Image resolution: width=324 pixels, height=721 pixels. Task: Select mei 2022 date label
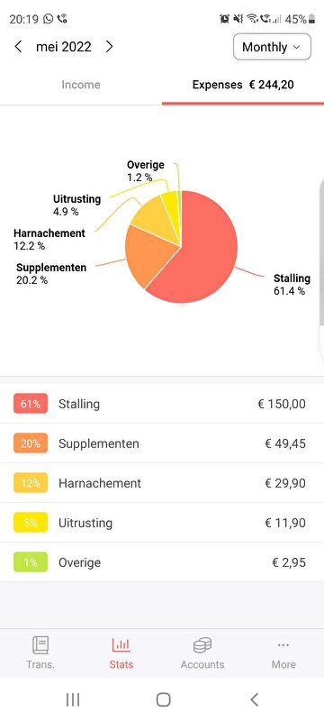[64, 47]
